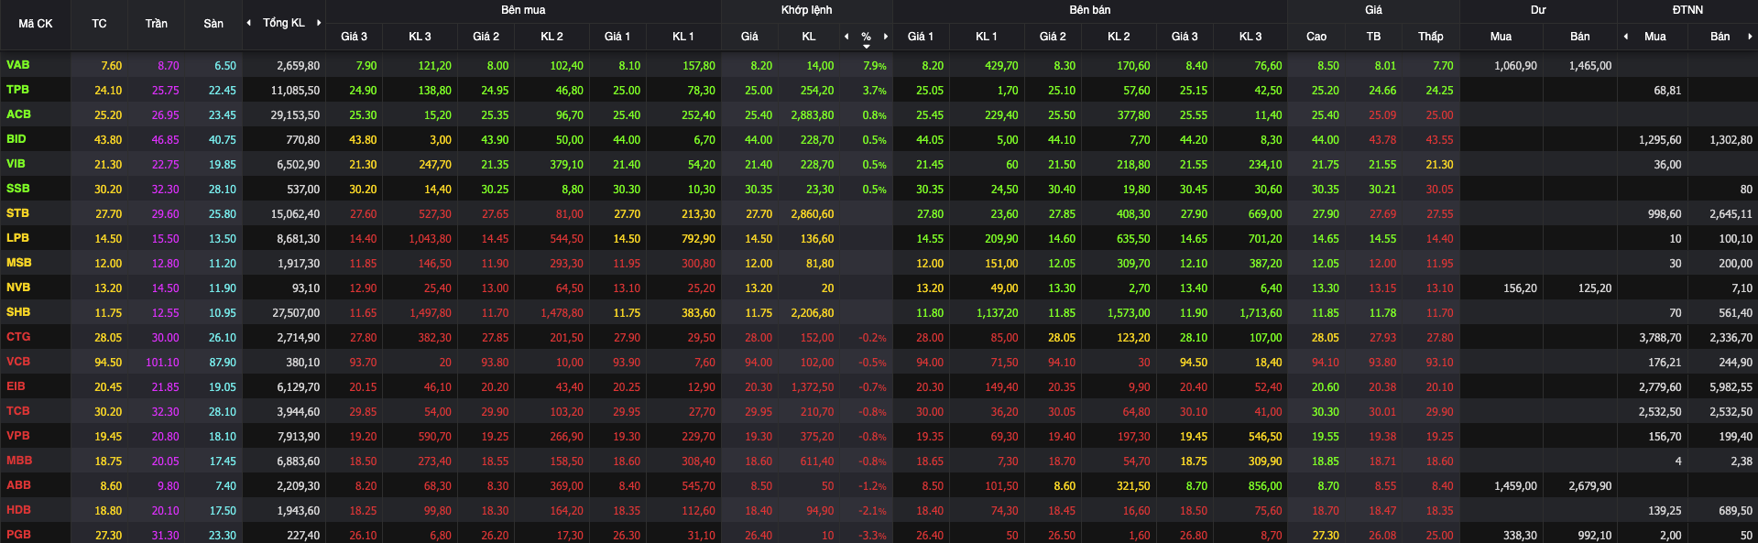Click ABB surplus sell value 2,679,90

(x=1589, y=486)
